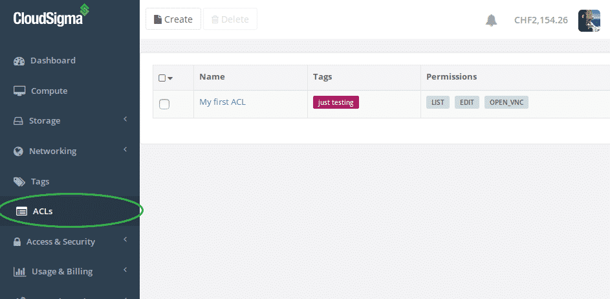
Task: Click the EDIT permission badge
Action: [467, 102]
